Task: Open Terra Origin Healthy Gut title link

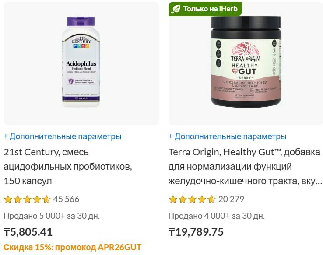Action: (x=245, y=167)
